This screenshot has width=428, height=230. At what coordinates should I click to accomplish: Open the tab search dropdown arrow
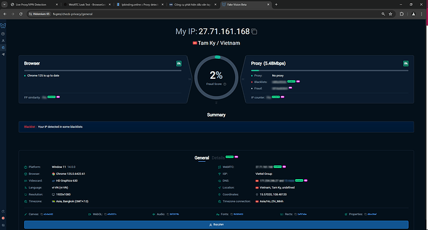[x=4, y=4]
